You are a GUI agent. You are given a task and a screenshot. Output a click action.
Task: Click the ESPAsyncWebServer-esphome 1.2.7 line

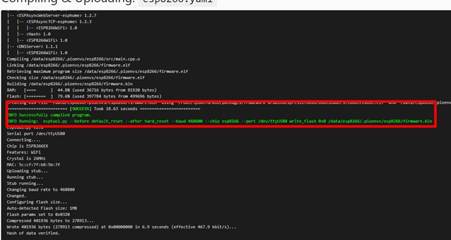pos(52,15)
